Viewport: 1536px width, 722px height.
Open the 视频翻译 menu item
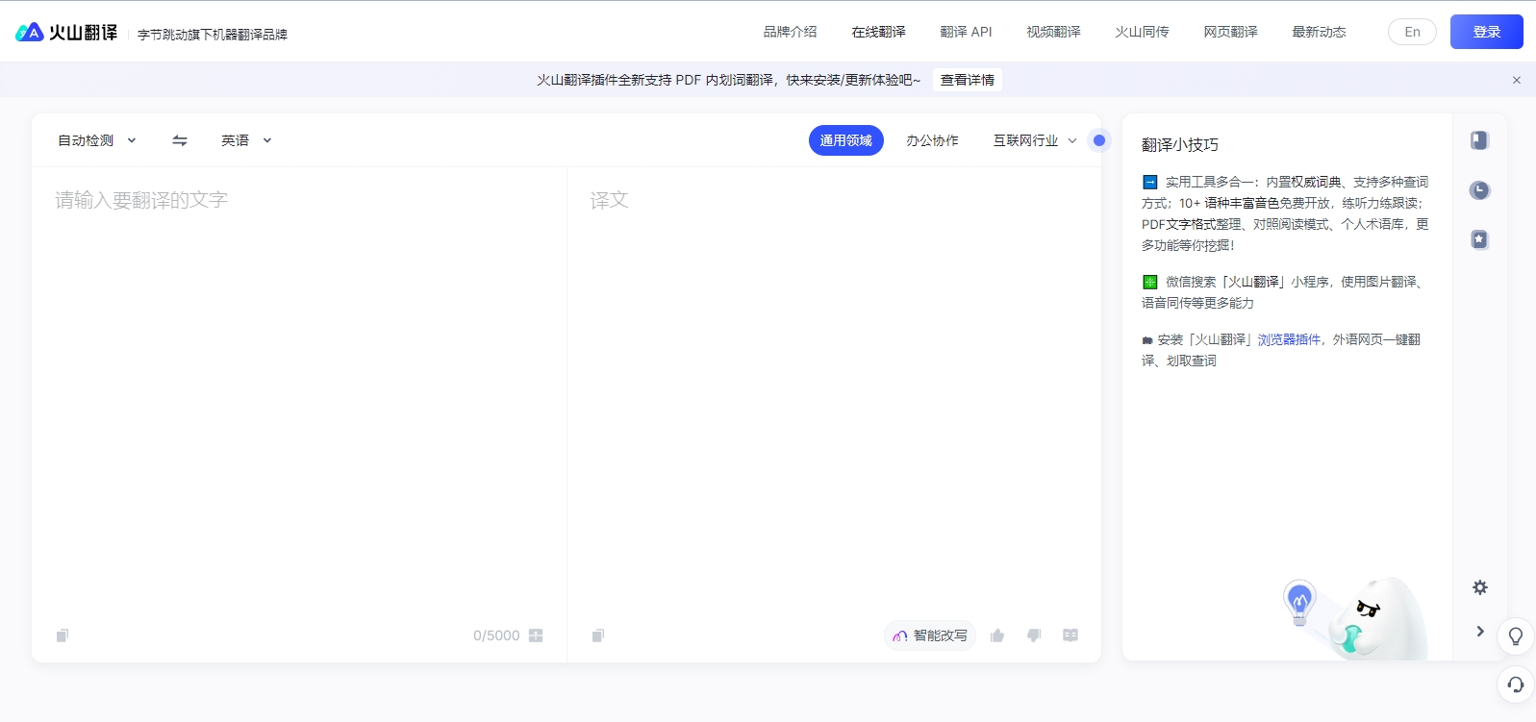click(1053, 32)
